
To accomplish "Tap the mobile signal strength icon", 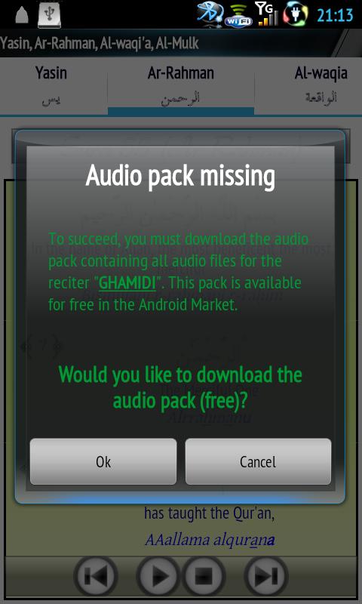I will tap(266, 14).
